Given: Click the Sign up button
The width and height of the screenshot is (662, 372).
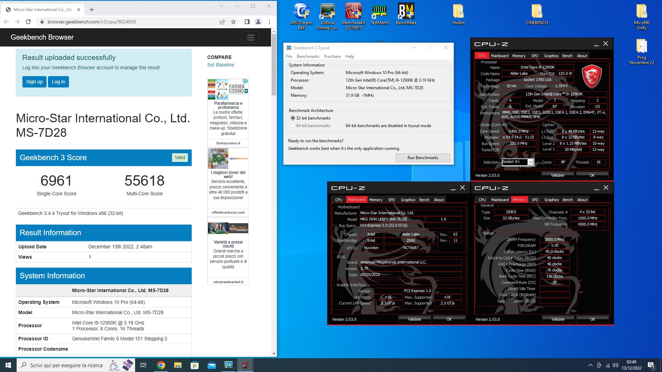Looking at the screenshot, I should [x=34, y=82].
